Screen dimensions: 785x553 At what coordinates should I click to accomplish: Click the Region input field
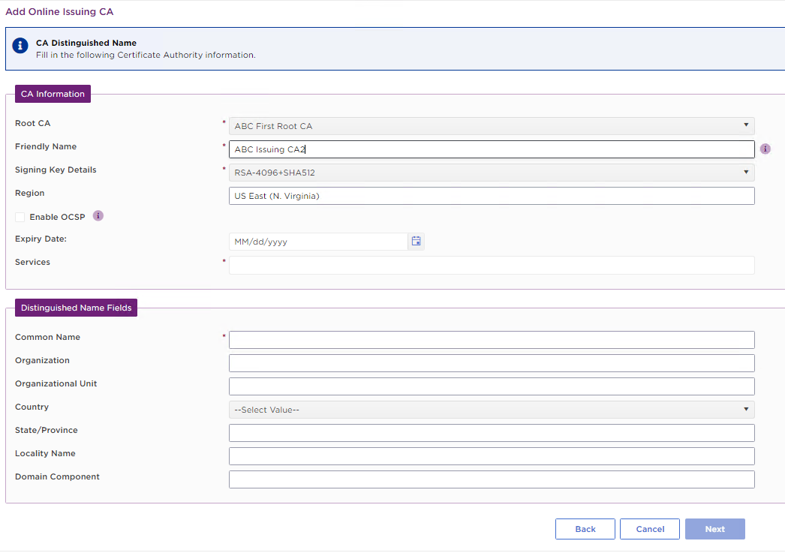click(491, 196)
